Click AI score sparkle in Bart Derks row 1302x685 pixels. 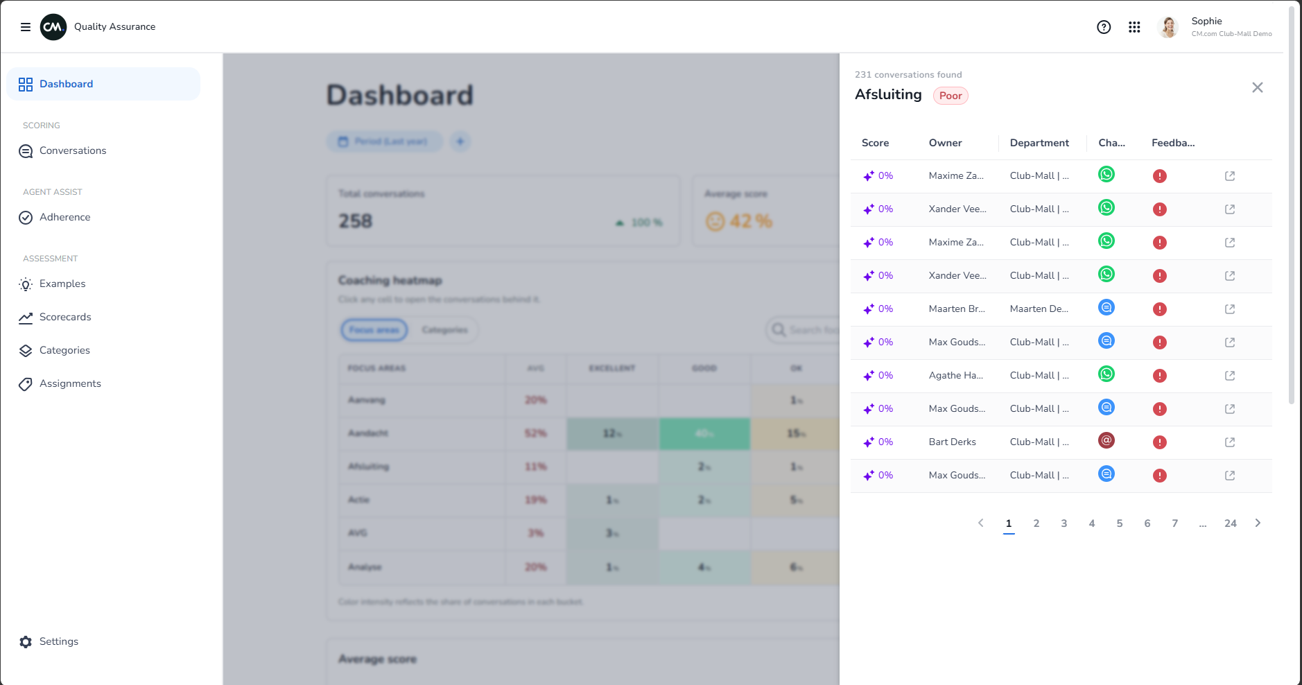click(869, 442)
